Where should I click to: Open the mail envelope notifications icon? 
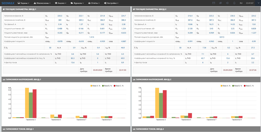point(214,3)
